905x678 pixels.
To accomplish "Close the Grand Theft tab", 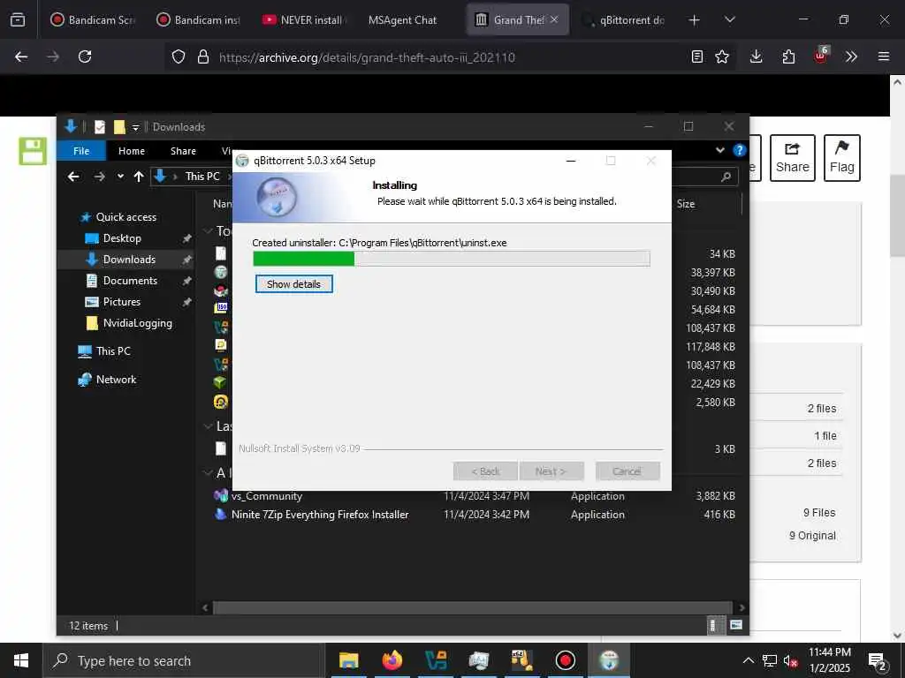I will [x=554, y=19].
